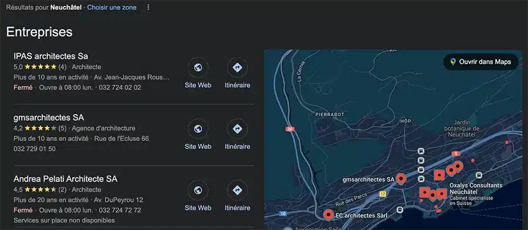Screen dimensions: 528x230
Task: Get directions to Andrea Pelati Architecte SA
Action: click(238, 190)
